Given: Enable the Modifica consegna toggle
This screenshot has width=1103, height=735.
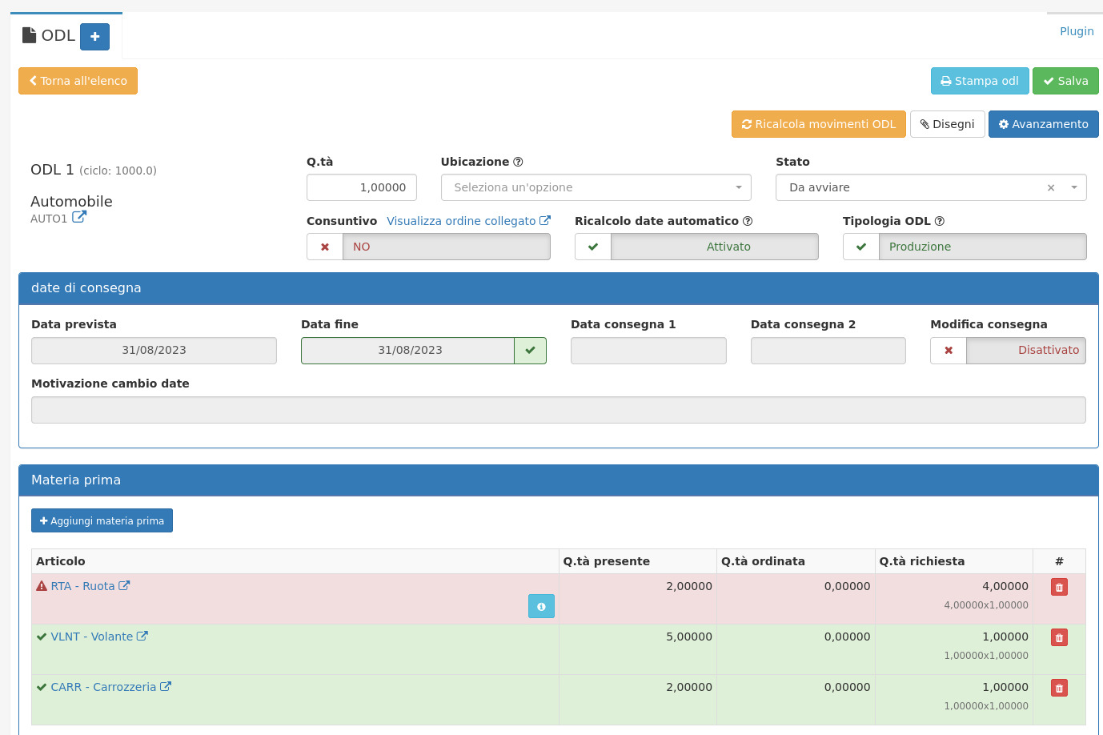Looking at the screenshot, I should click(x=1008, y=351).
